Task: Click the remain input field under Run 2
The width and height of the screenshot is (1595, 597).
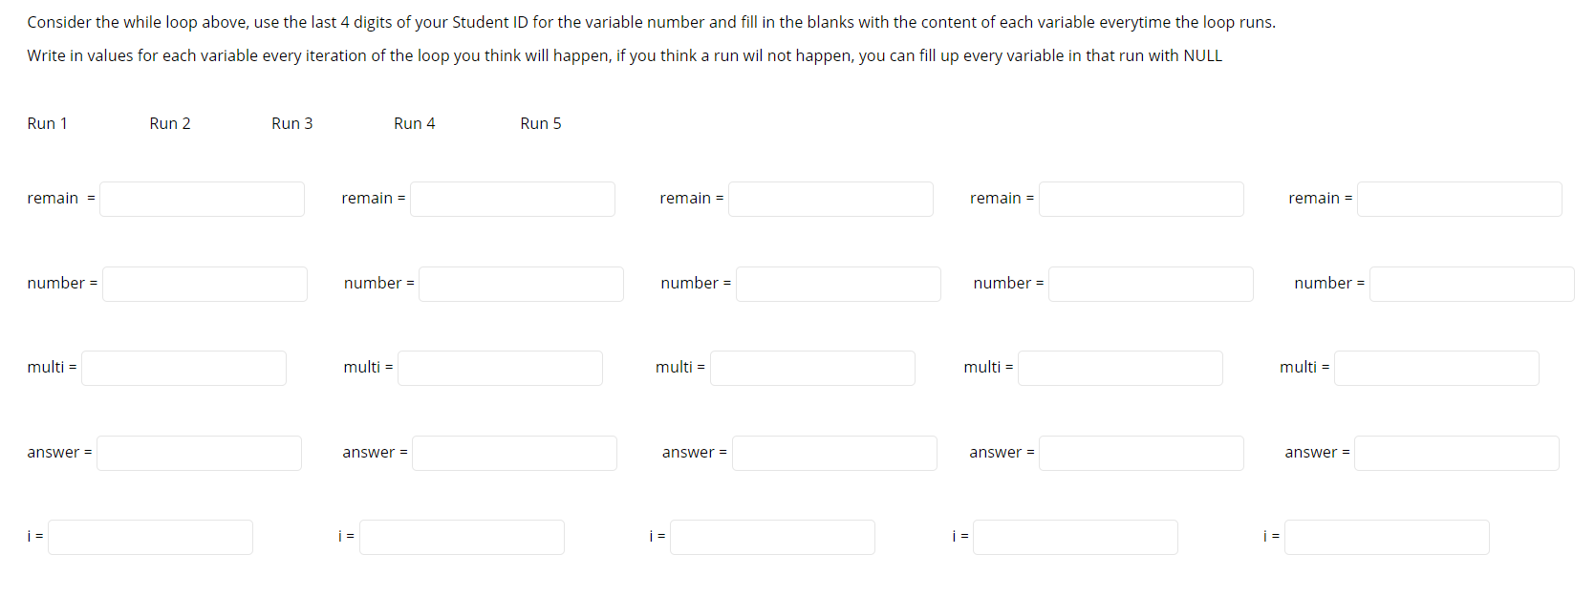Action: [512, 199]
